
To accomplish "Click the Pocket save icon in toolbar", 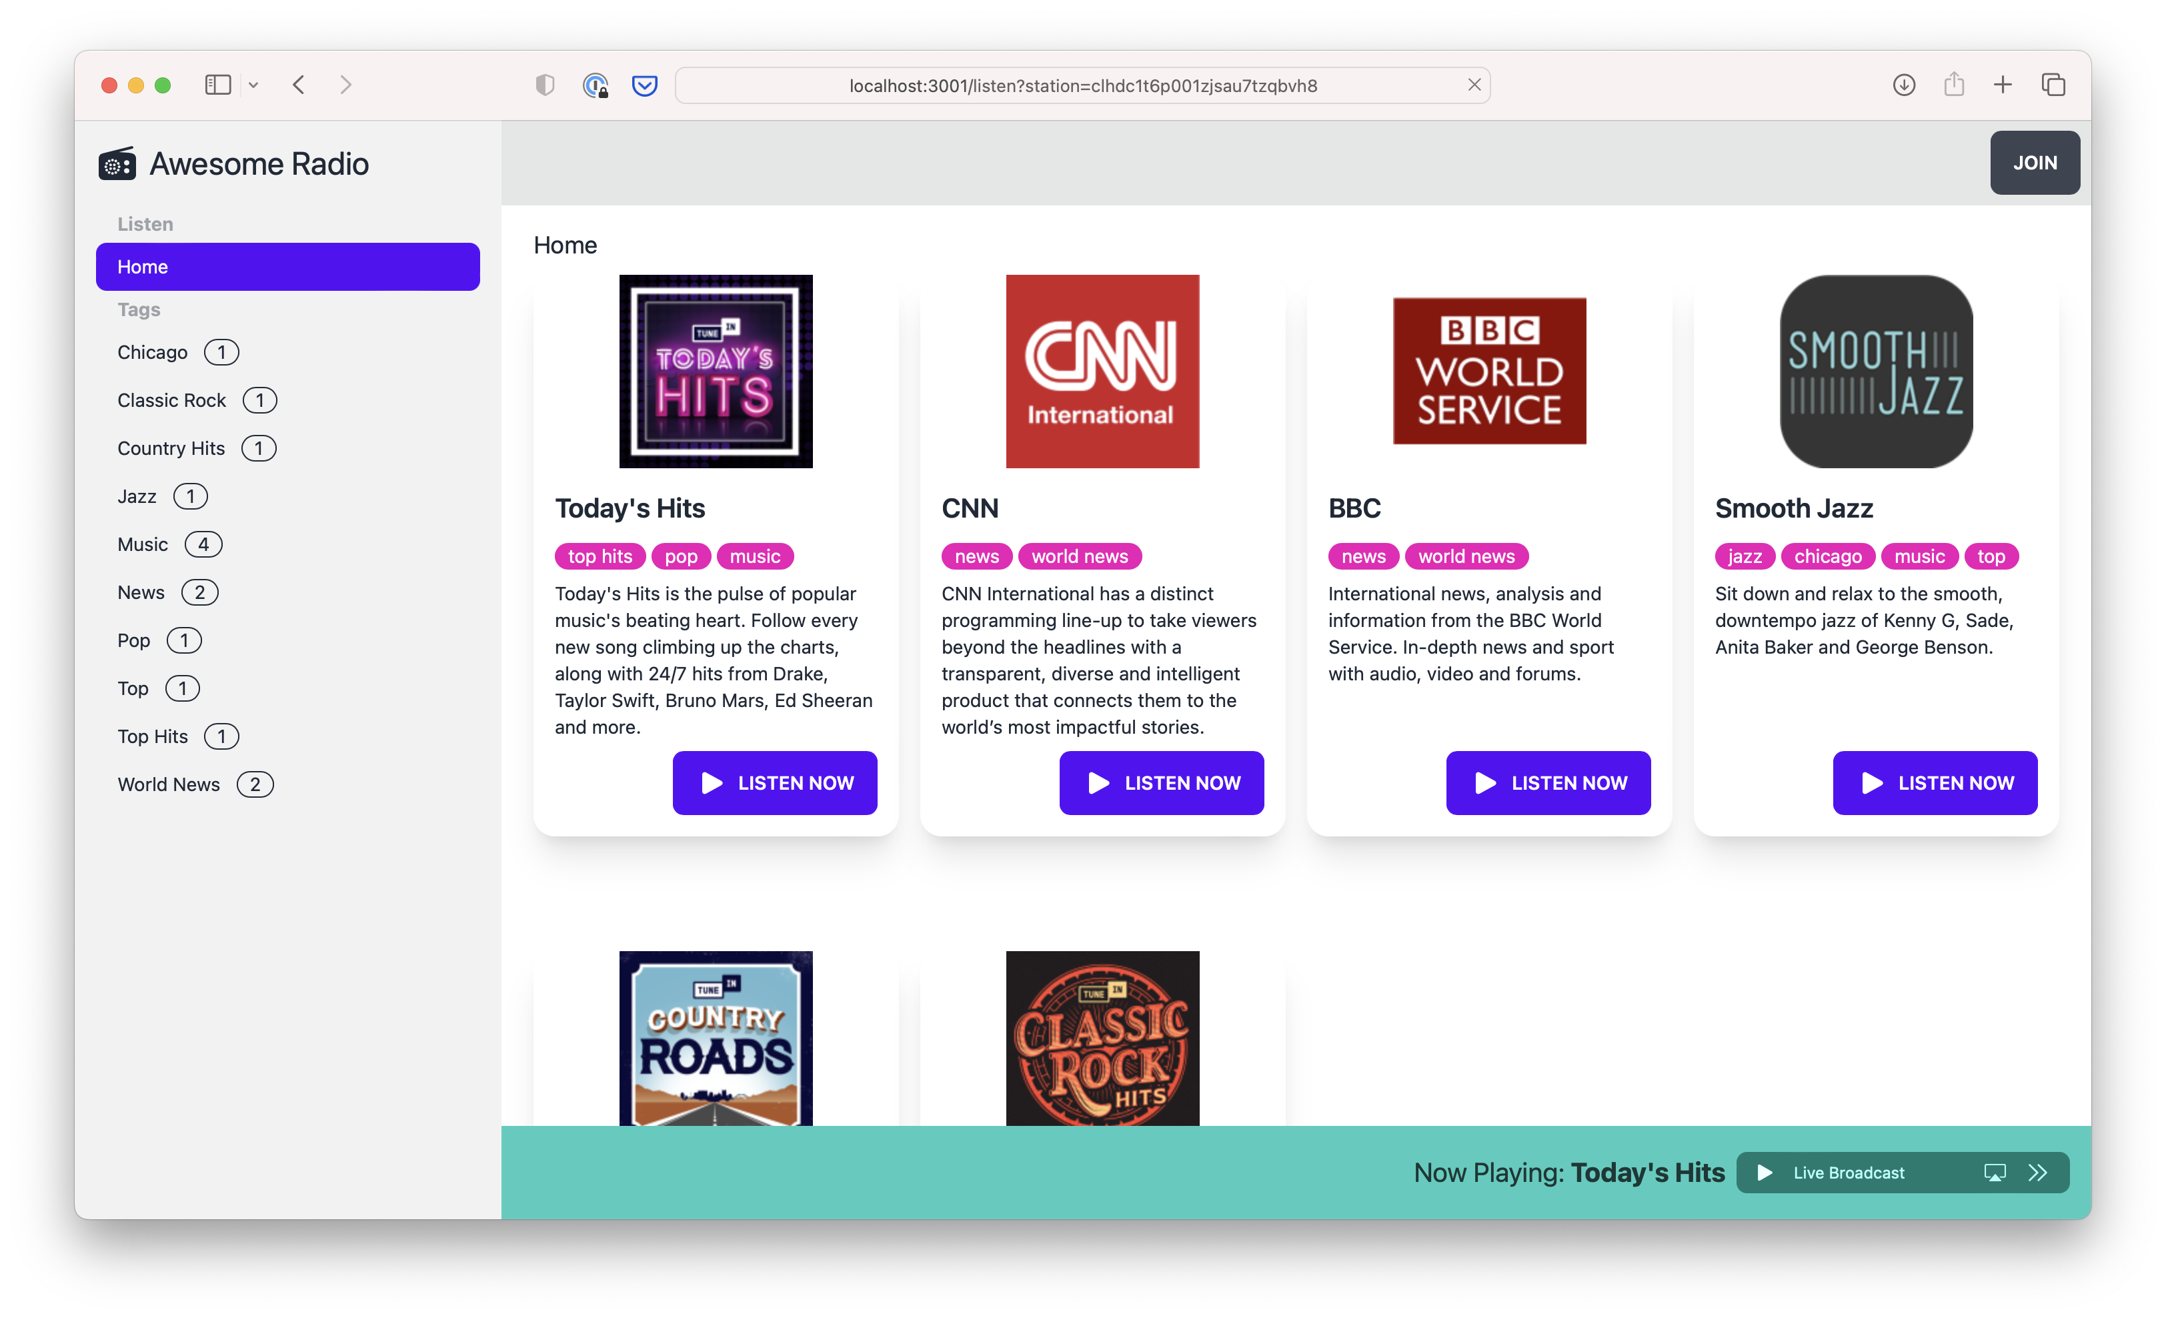I will pyautogui.click(x=644, y=85).
